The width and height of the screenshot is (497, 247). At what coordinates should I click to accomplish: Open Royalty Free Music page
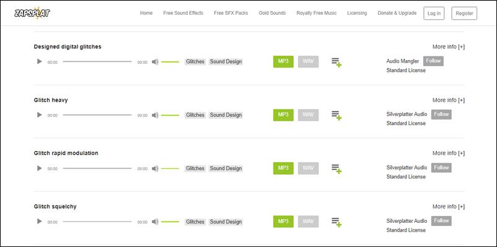tap(316, 13)
